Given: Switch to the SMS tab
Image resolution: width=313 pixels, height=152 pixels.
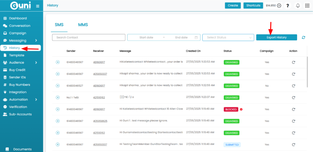Looking at the screenshot, I should [59, 25].
